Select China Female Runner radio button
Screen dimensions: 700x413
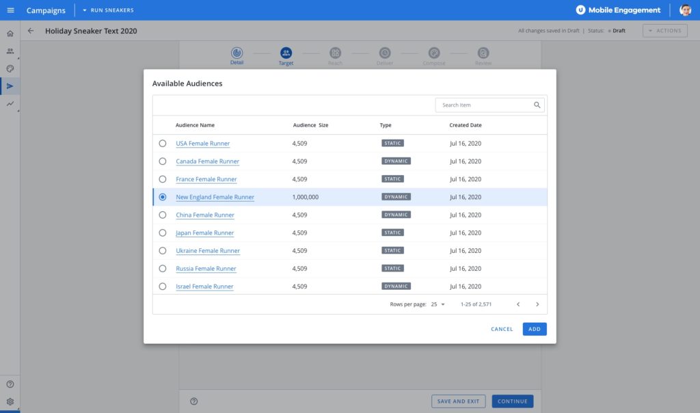click(163, 215)
